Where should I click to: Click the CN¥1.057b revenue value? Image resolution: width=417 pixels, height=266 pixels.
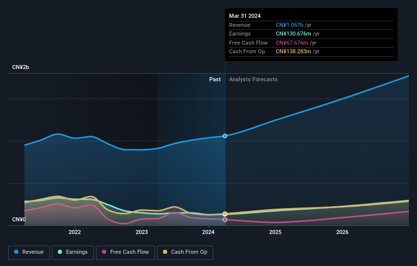tap(290, 25)
